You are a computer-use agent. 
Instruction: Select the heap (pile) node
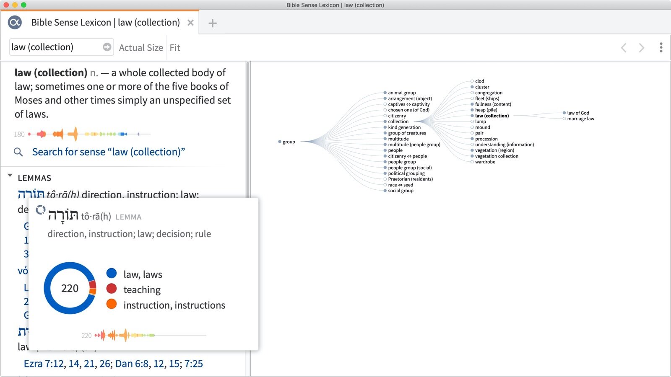[x=484, y=110]
